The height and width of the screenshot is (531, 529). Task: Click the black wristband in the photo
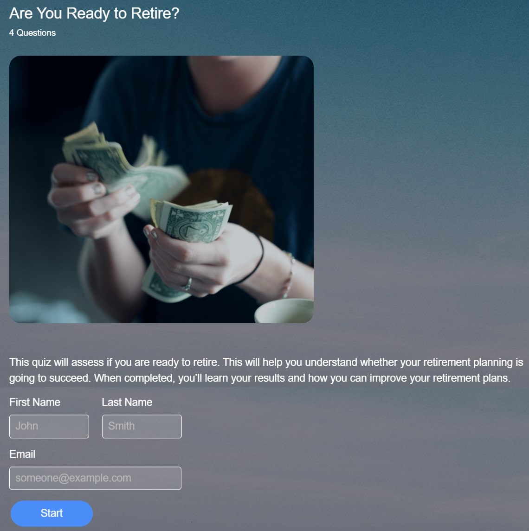pos(252,261)
